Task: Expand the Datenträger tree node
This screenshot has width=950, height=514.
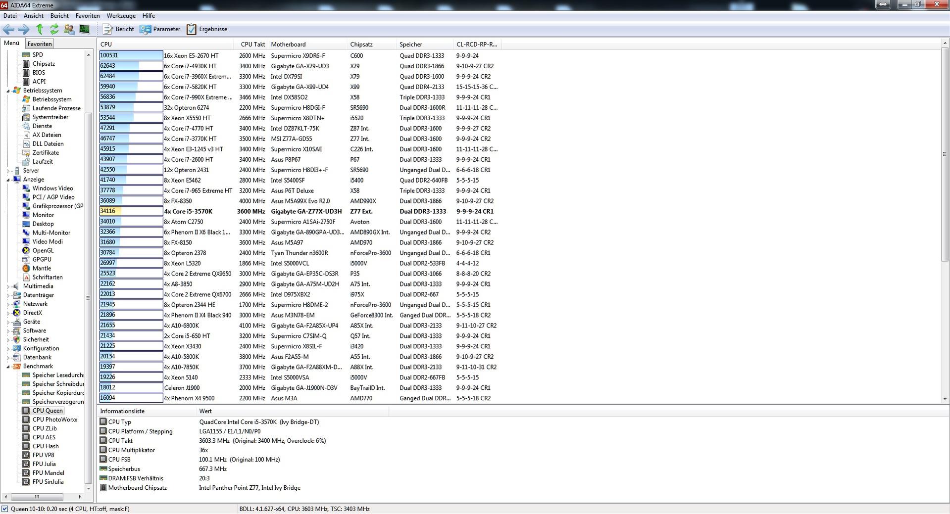Action: (x=8, y=295)
